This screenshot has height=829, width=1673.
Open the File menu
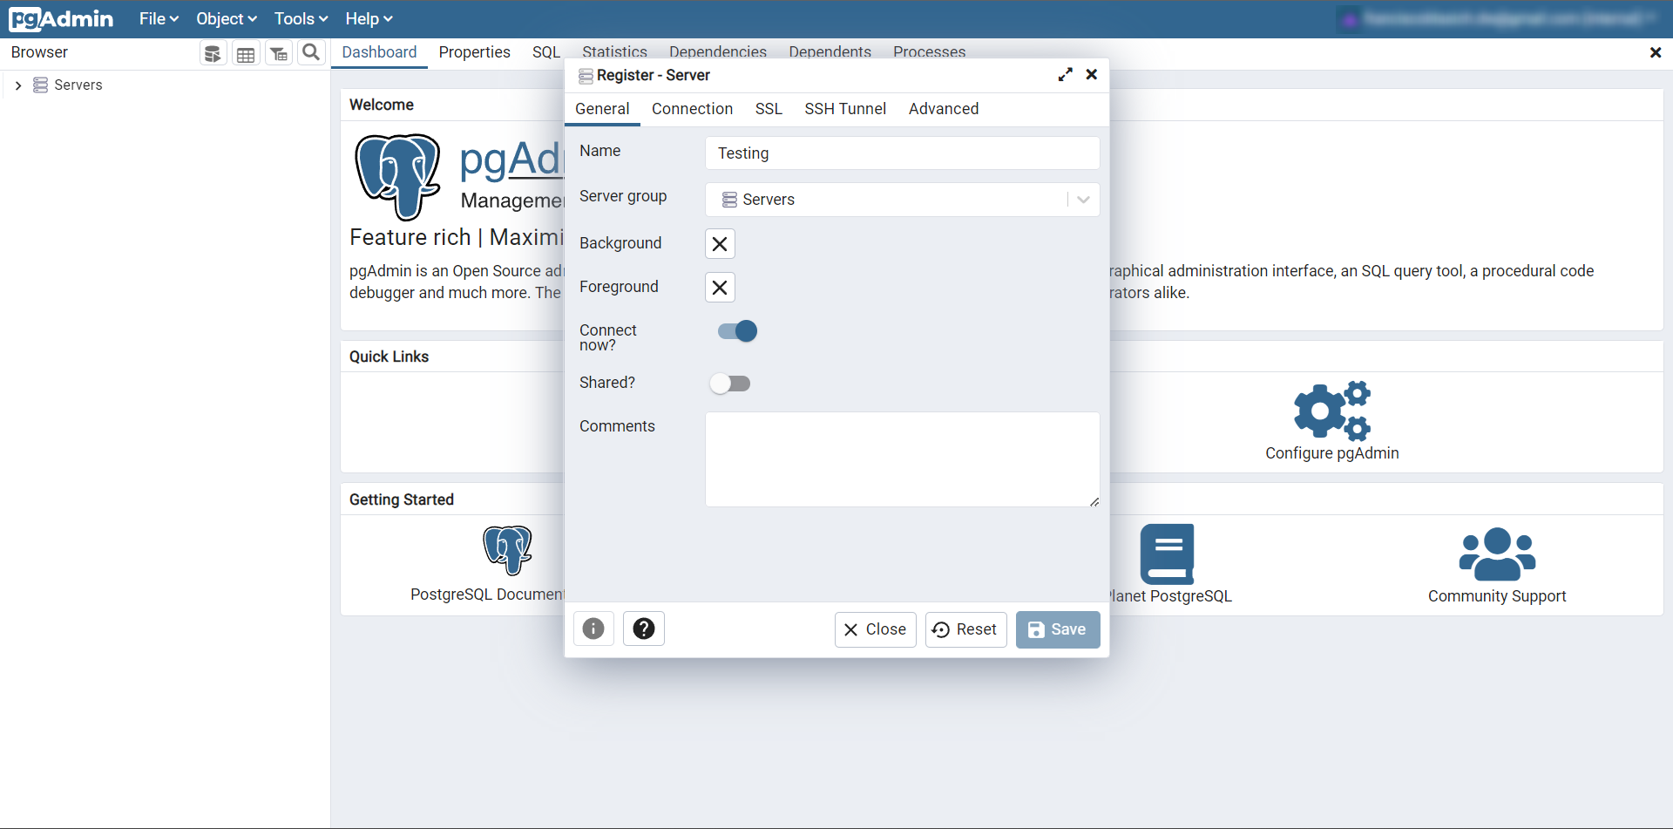click(x=159, y=18)
